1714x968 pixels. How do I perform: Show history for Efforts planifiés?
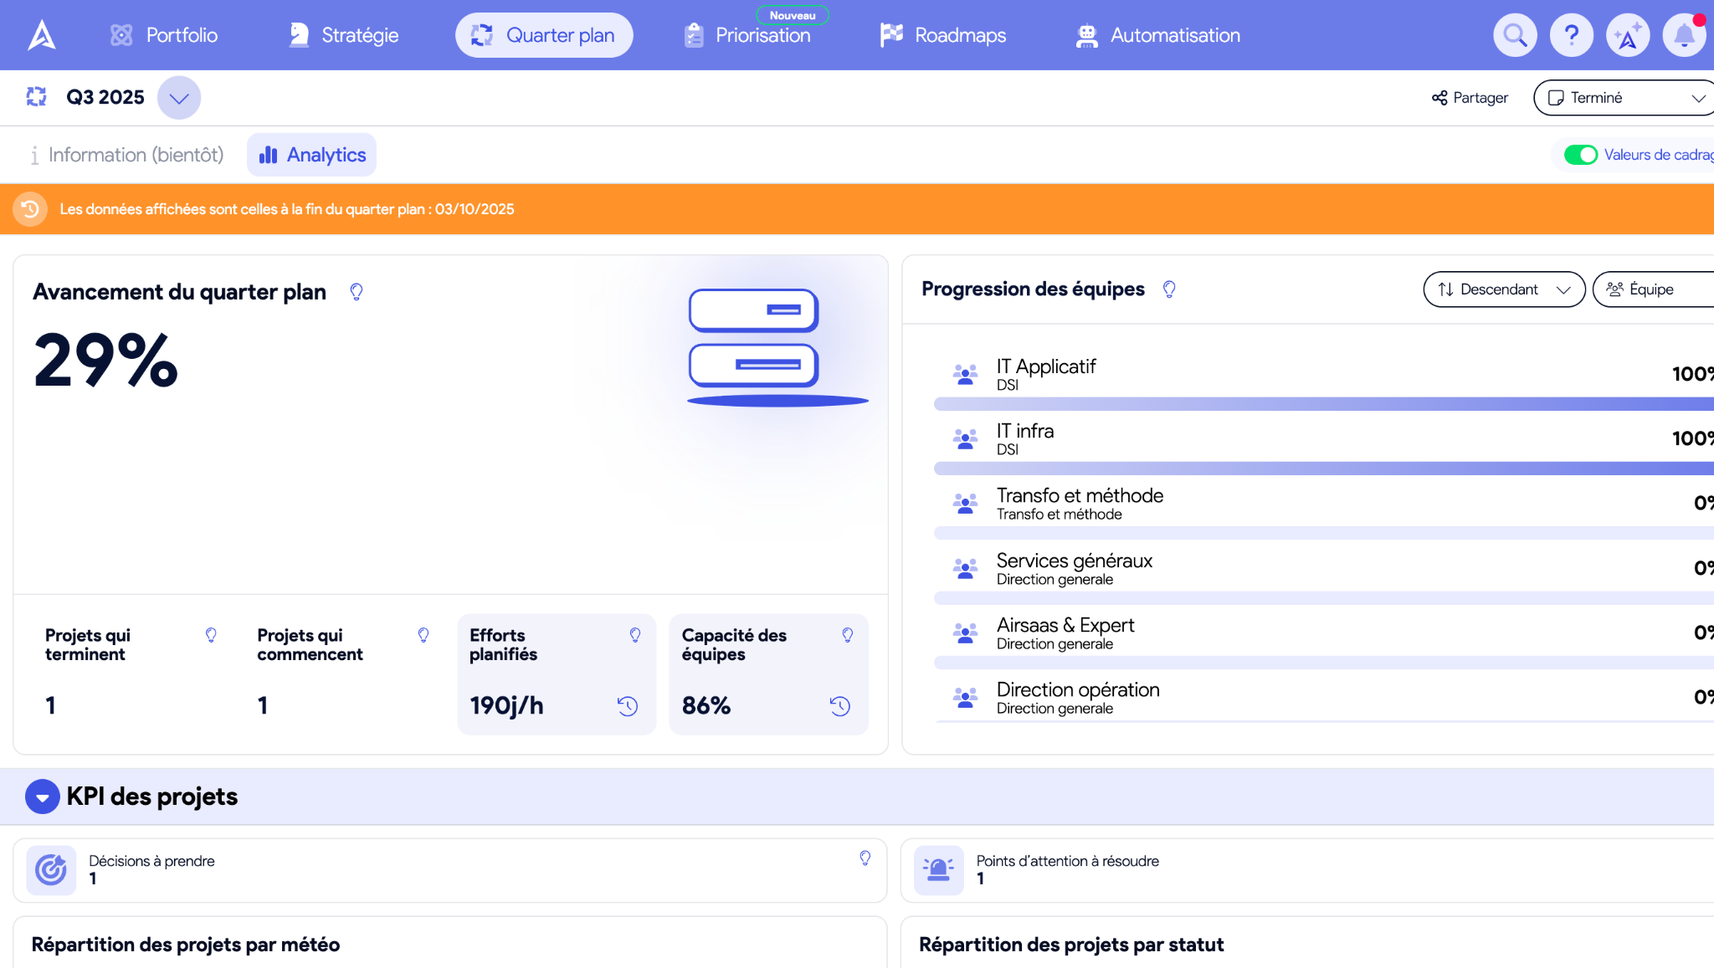tap(628, 706)
